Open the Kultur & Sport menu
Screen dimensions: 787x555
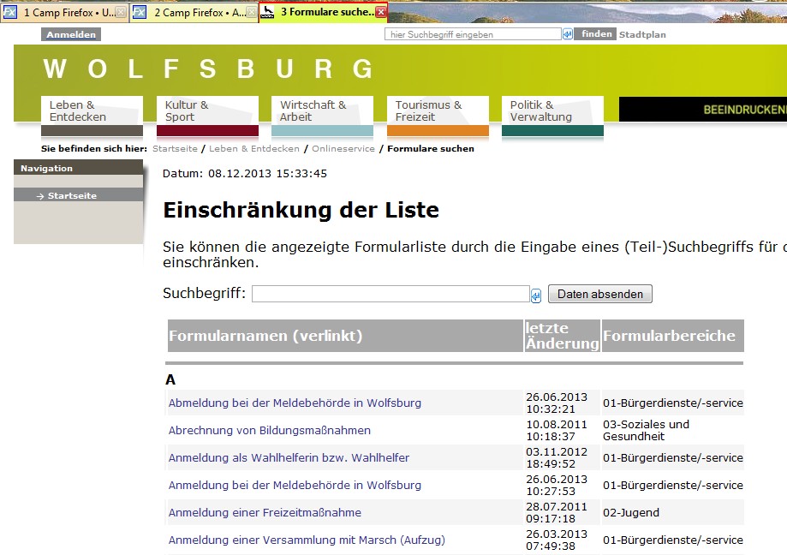[207, 116]
